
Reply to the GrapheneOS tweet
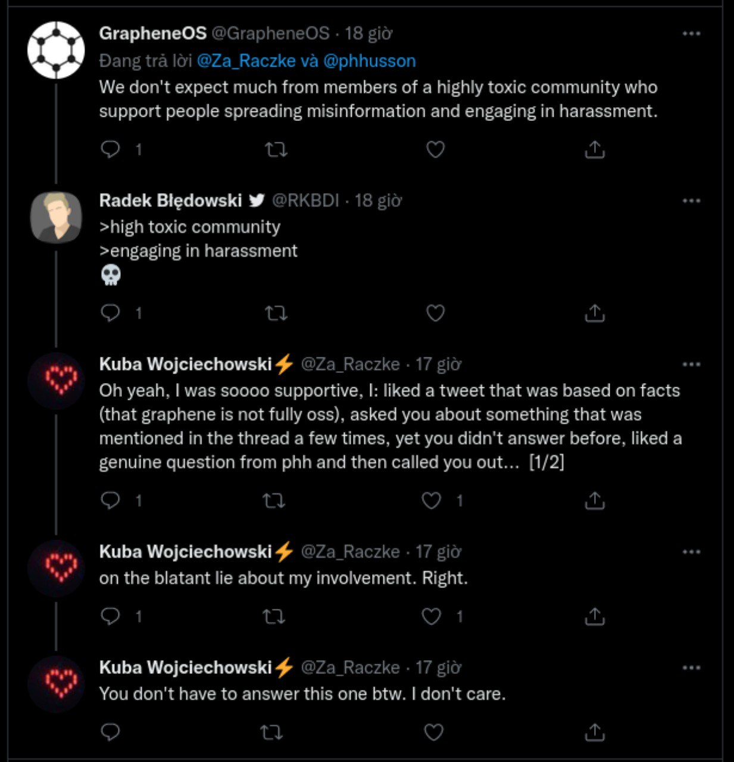click(x=111, y=149)
